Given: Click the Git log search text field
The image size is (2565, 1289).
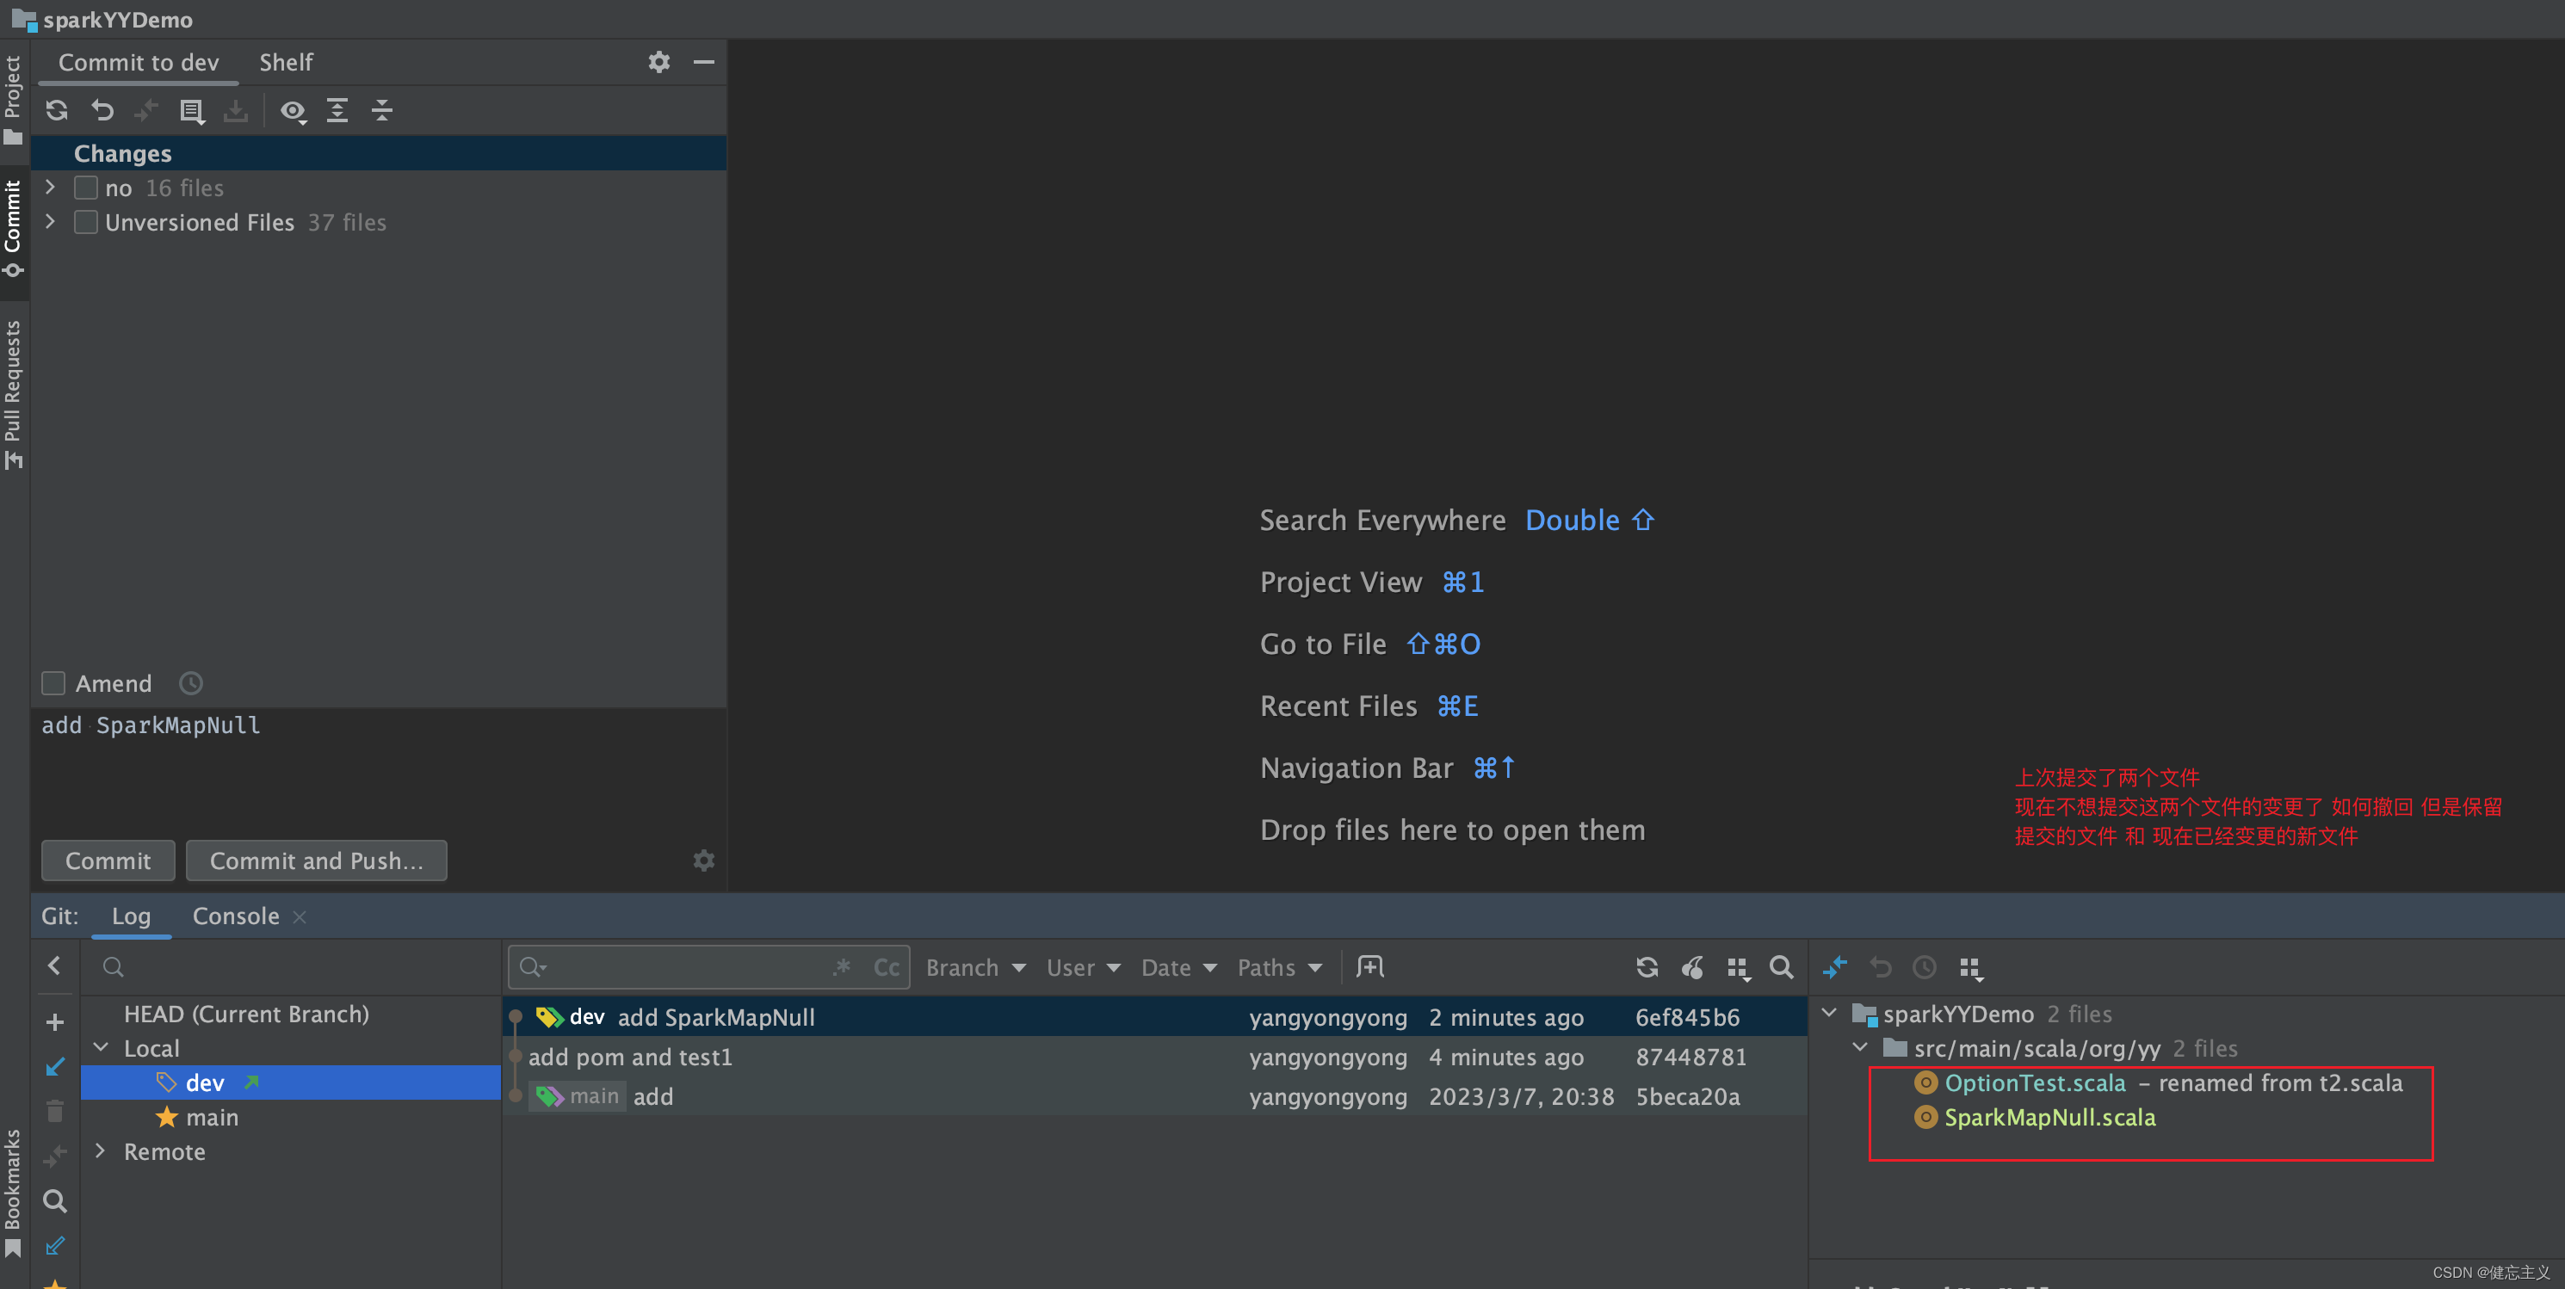Looking at the screenshot, I should point(687,967).
